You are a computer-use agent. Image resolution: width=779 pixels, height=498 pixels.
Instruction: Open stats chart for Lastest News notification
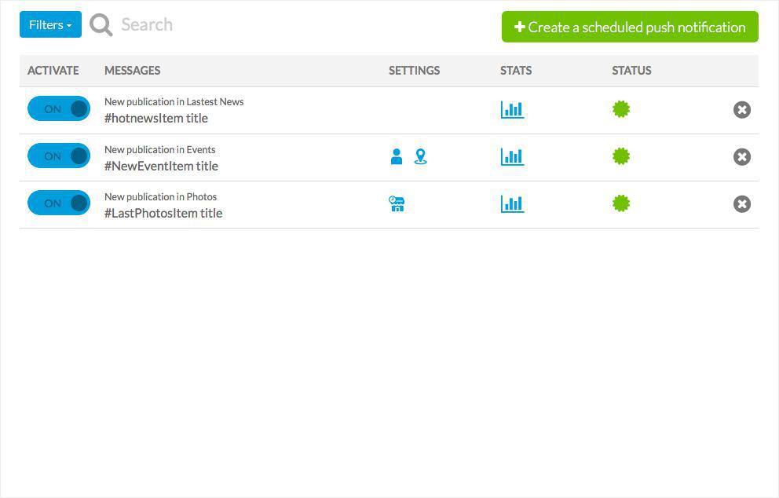pos(512,110)
